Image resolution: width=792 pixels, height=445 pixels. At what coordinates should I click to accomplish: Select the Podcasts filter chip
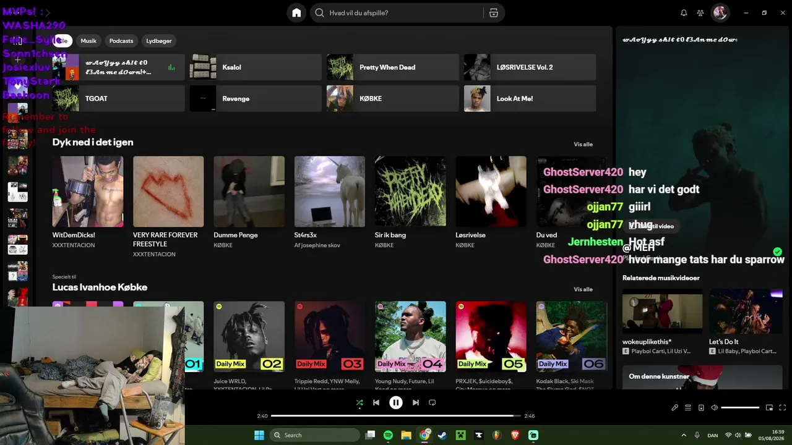click(x=121, y=41)
